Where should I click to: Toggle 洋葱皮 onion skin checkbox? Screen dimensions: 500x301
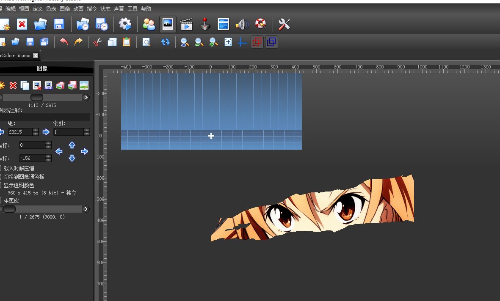click(x=0, y=200)
